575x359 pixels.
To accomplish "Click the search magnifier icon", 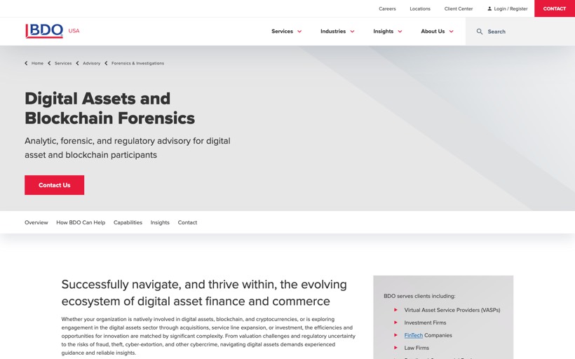I will click(x=480, y=32).
